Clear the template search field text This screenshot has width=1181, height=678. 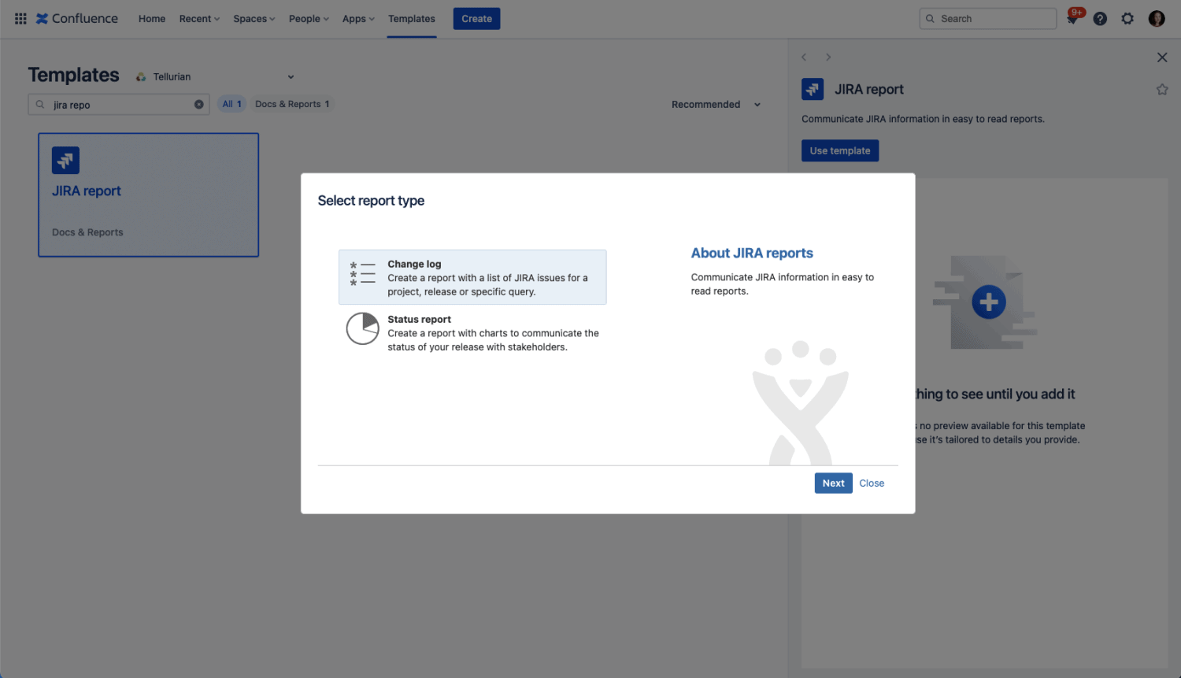click(x=199, y=105)
